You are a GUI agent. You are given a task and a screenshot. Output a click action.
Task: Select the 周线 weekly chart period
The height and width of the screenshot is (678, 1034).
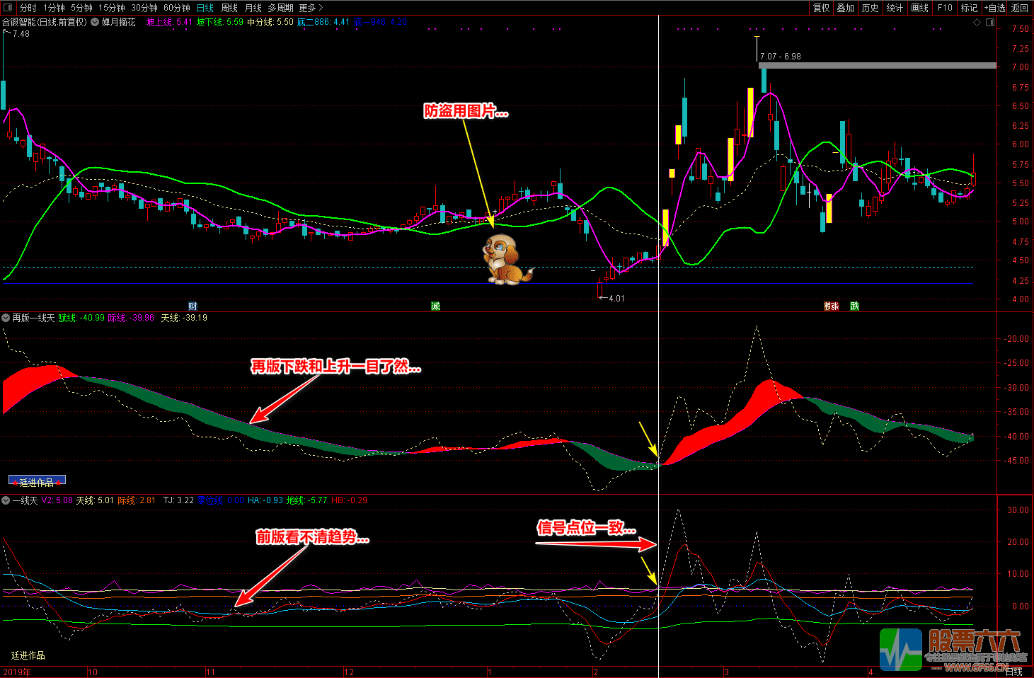[229, 8]
